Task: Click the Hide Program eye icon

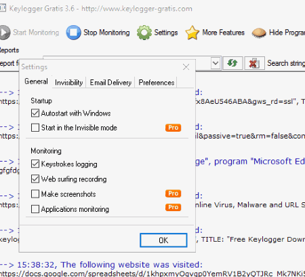Action: (x=259, y=33)
